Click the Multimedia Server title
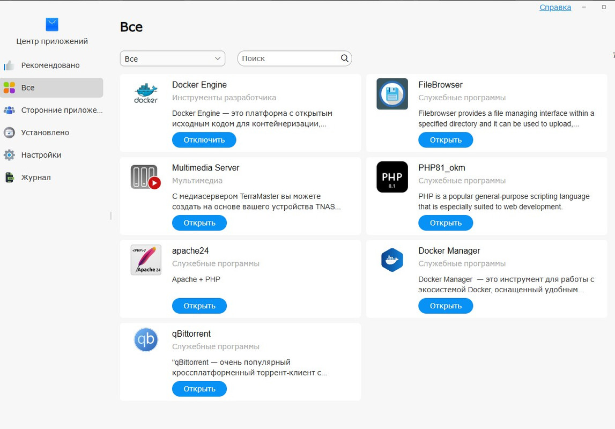The width and height of the screenshot is (615, 429). (205, 168)
